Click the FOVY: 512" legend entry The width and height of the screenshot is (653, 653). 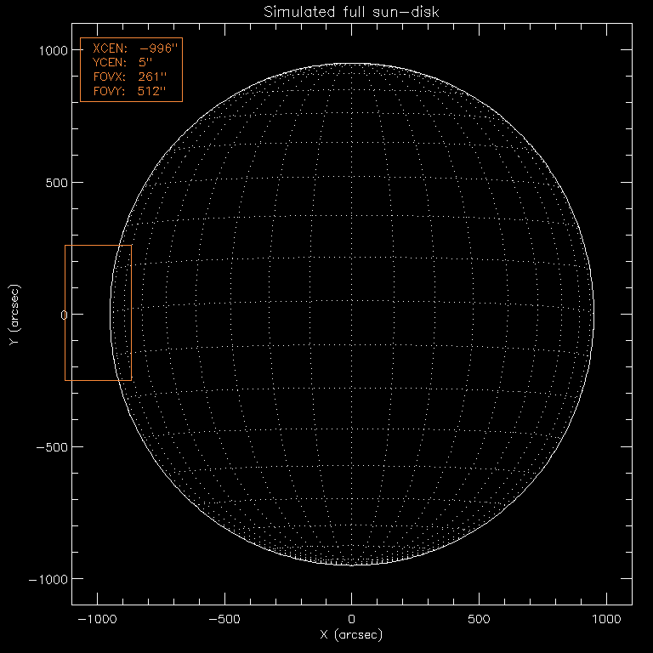click(131, 91)
